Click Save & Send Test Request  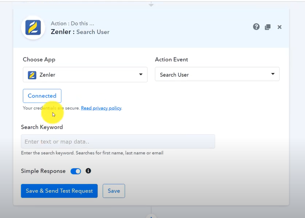(59, 191)
